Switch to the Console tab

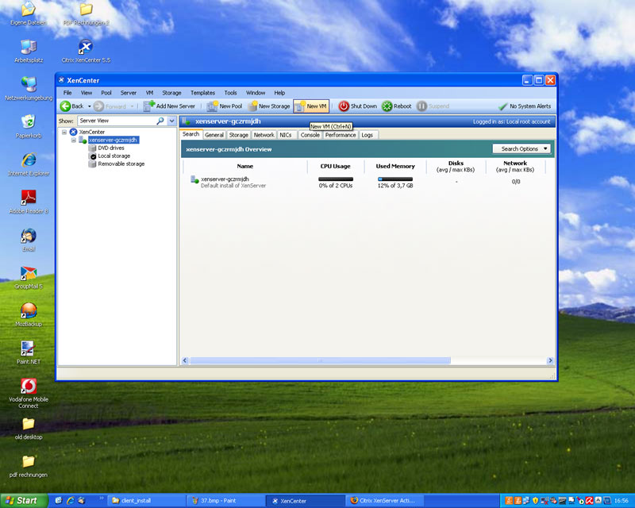[310, 135]
